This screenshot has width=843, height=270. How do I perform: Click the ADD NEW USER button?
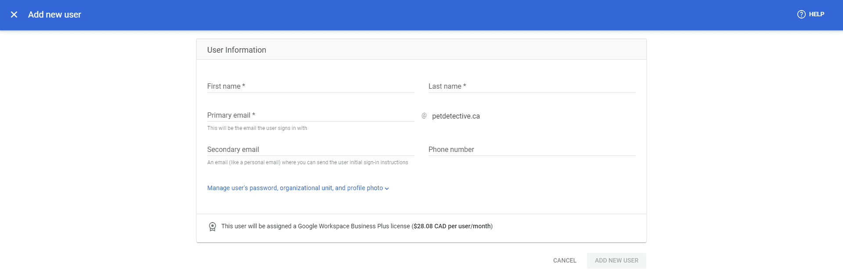click(x=616, y=260)
